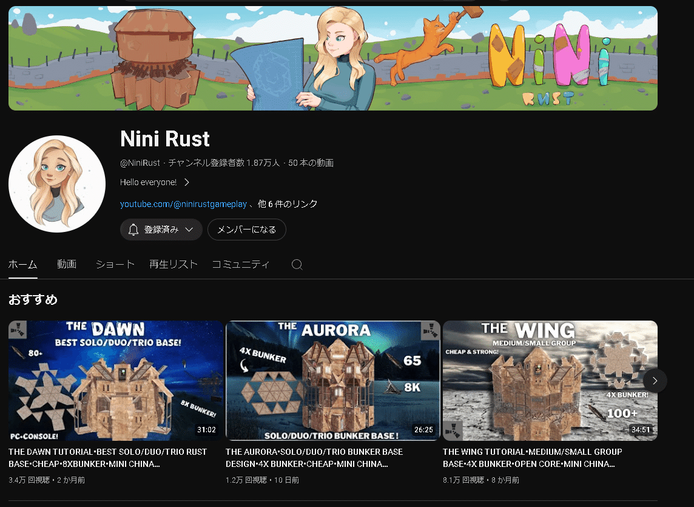
Task: Switch to the ショート tab
Action: (x=115, y=264)
